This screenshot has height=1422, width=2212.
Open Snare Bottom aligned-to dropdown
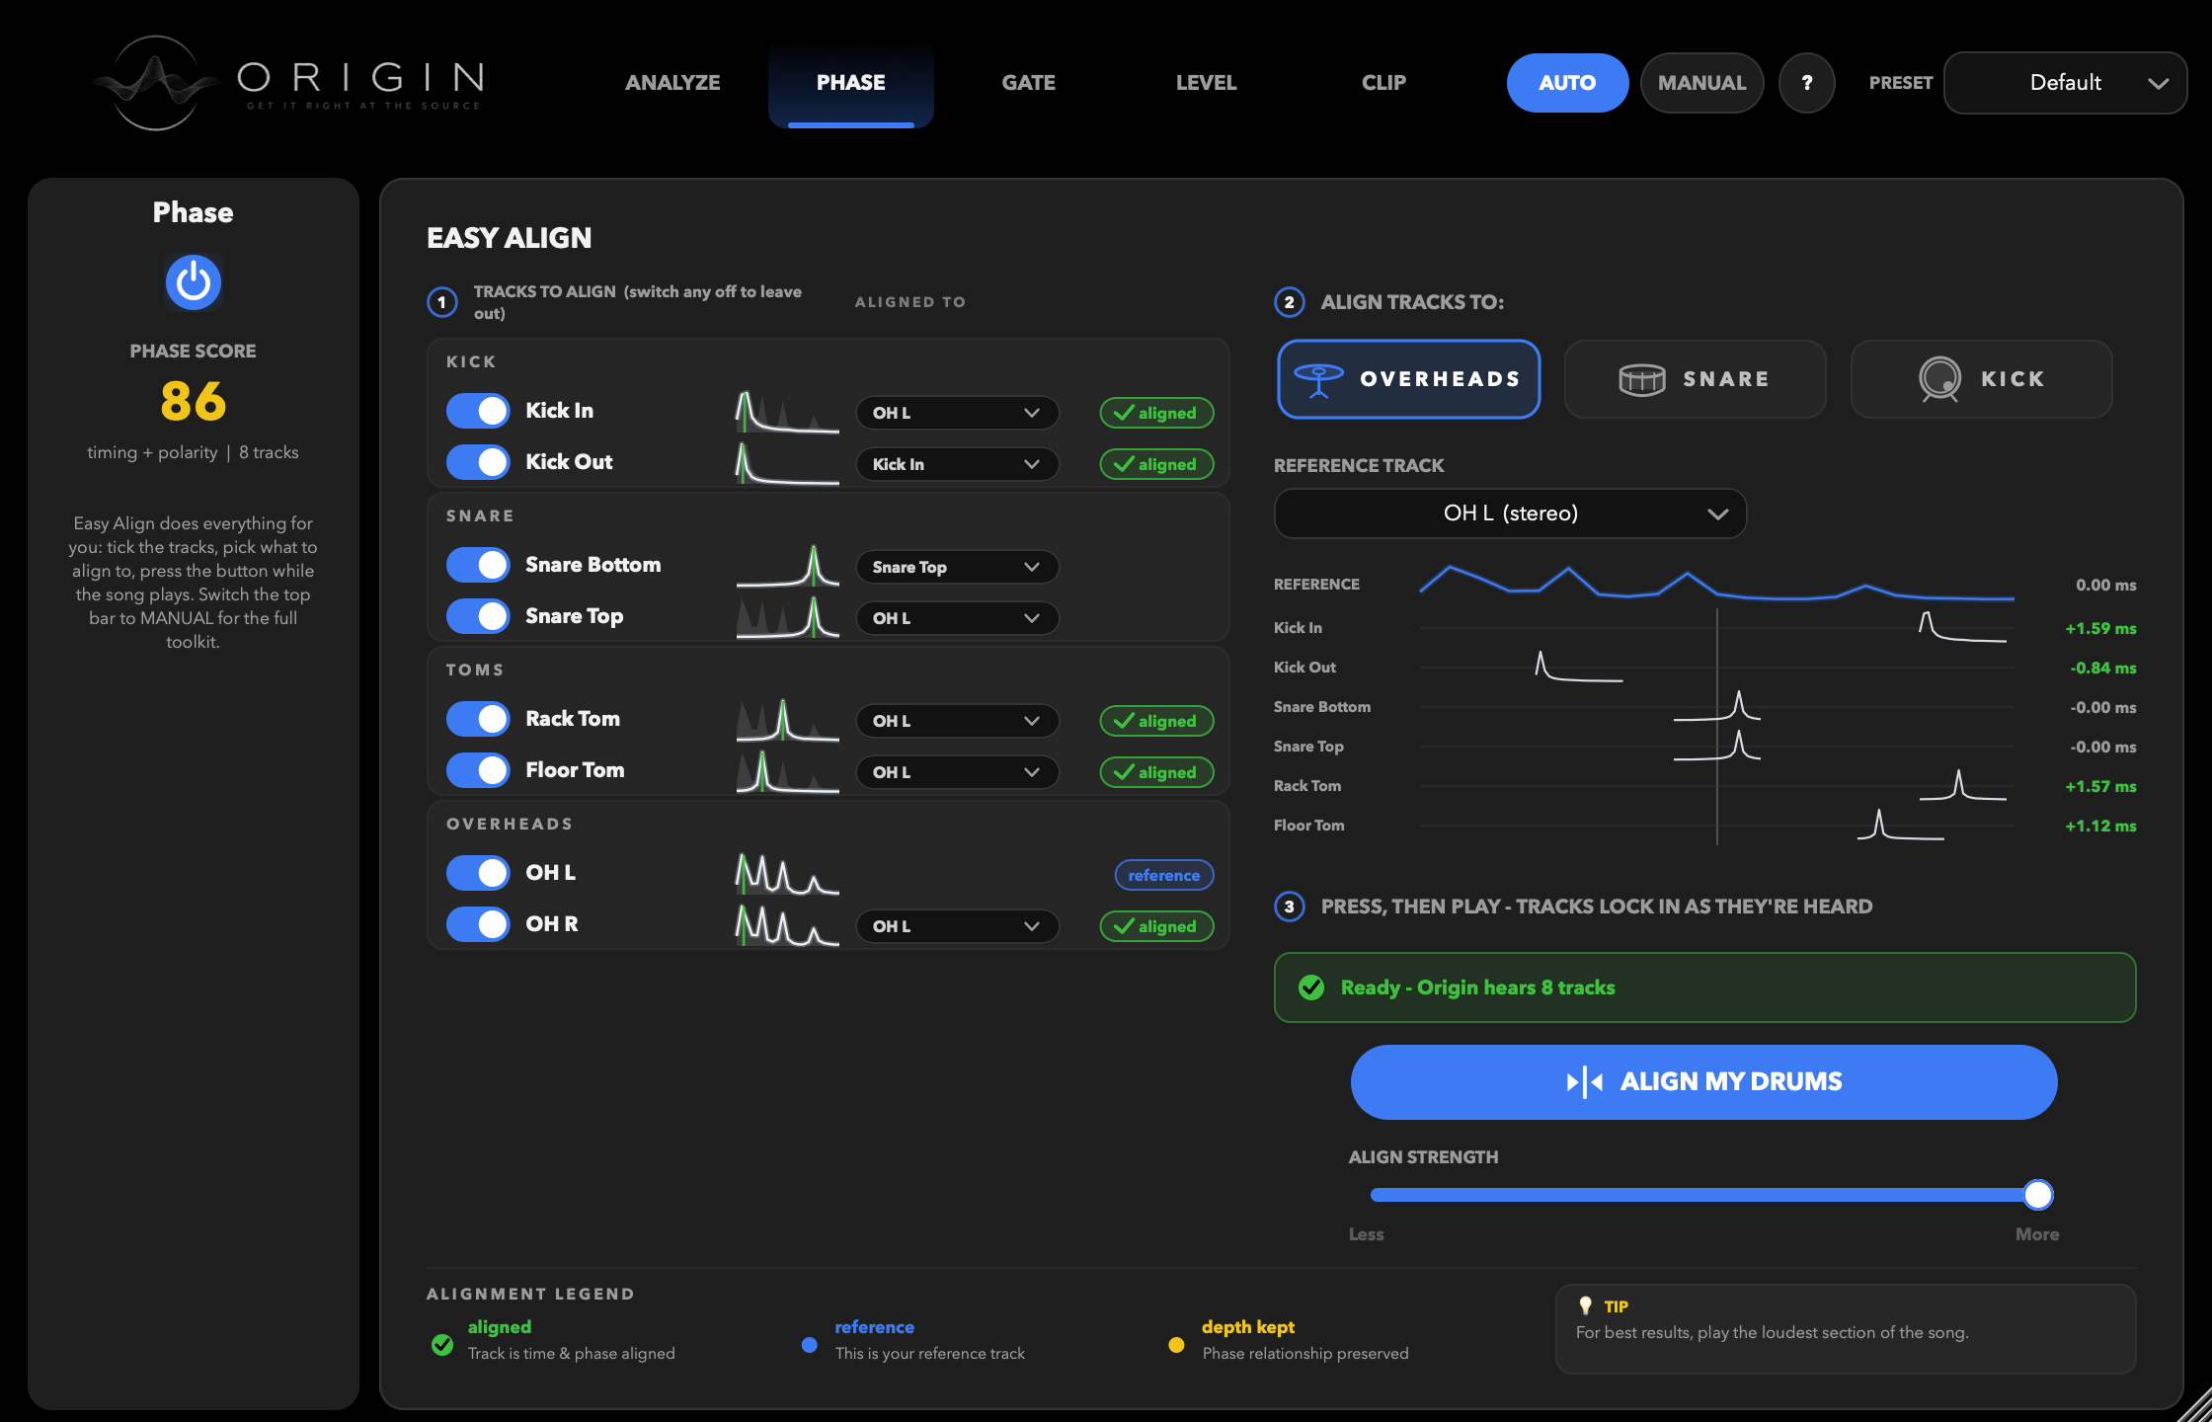tap(957, 567)
